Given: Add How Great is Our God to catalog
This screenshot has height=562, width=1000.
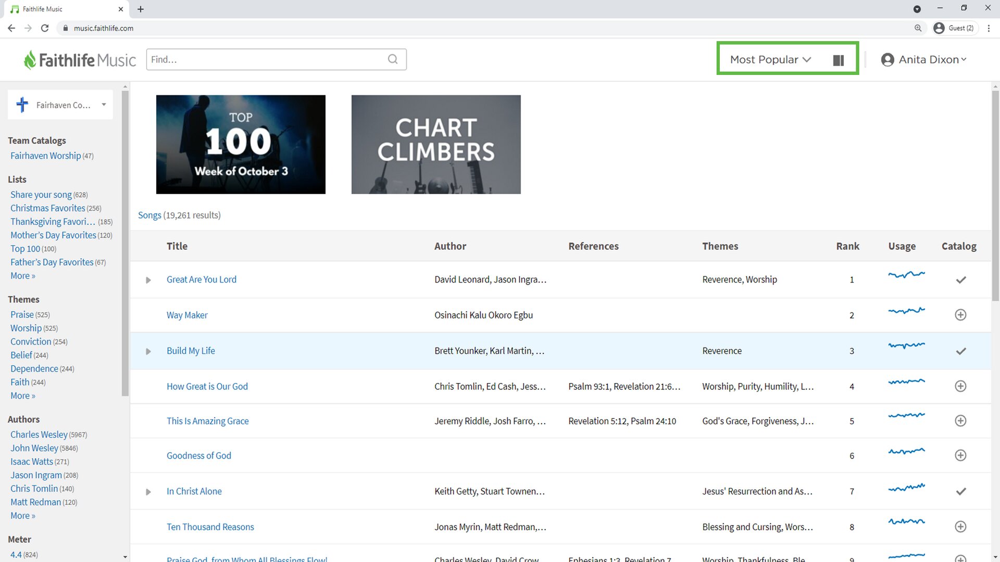Looking at the screenshot, I should (x=960, y=386).
